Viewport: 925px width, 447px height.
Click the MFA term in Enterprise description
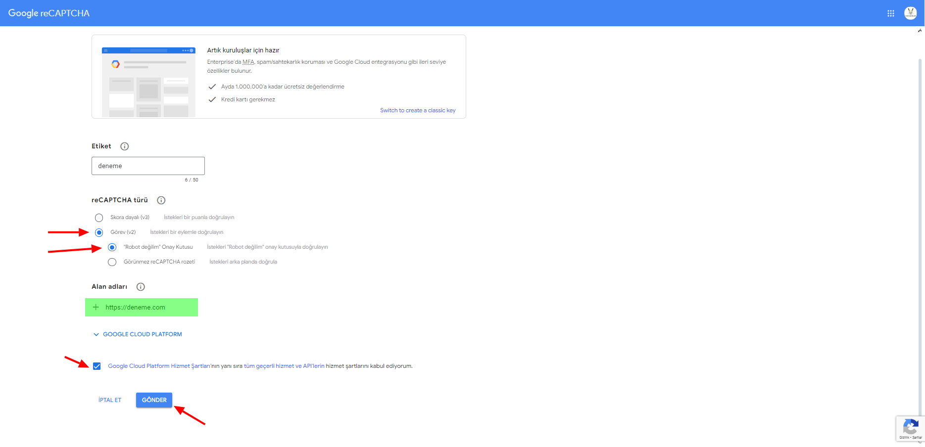248,62
